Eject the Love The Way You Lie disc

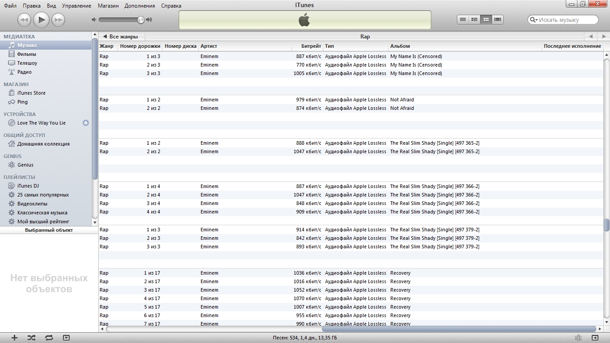pyautogui.click(x=86, y=123)
